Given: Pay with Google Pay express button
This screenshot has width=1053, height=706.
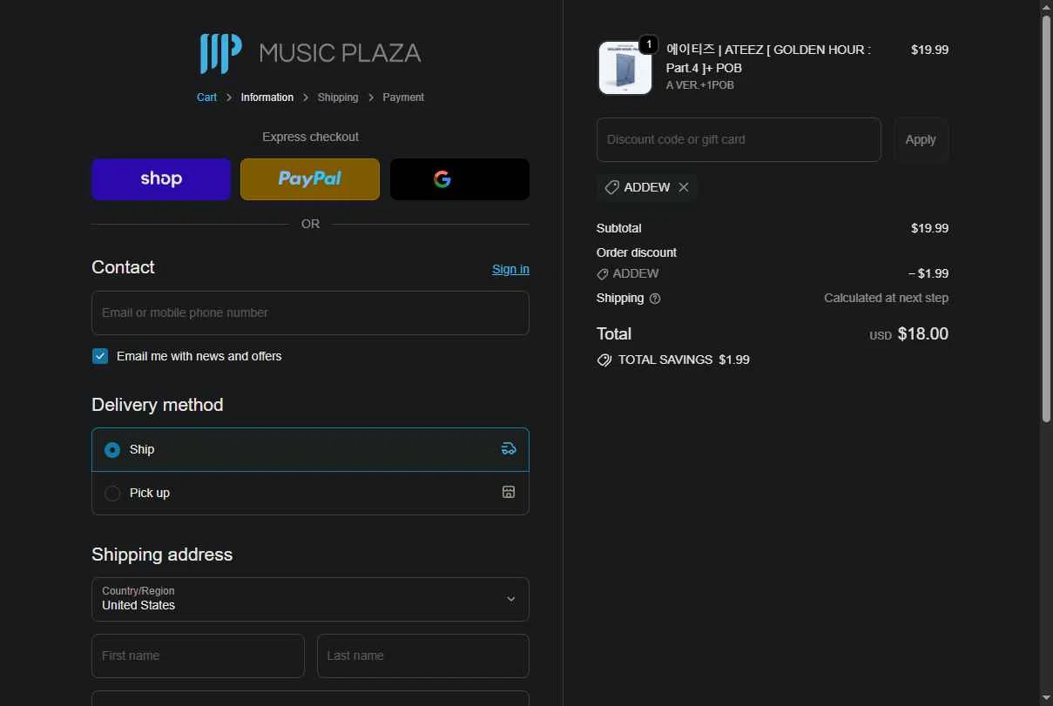Looking at the screenshot, I should tap(460, 179).
